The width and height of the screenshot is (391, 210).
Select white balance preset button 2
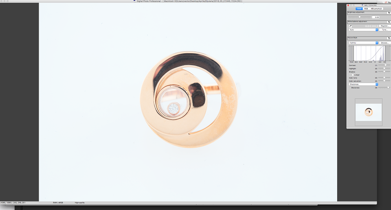coord(371,26)
